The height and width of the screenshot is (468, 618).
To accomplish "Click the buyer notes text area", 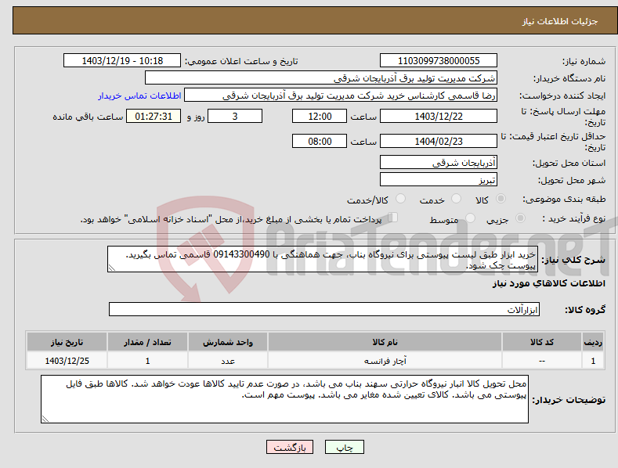I will pyautogui.click(x=284, y=399).
